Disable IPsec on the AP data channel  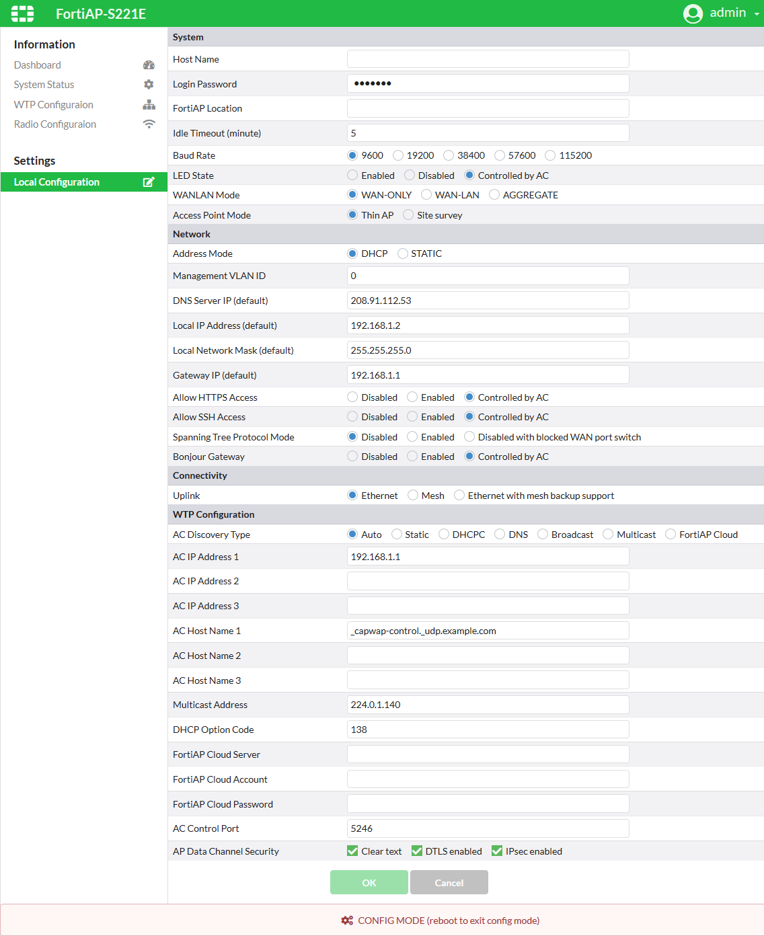pos(497,851)
